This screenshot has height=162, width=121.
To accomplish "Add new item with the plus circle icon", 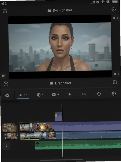I will [x=6, y=84].
